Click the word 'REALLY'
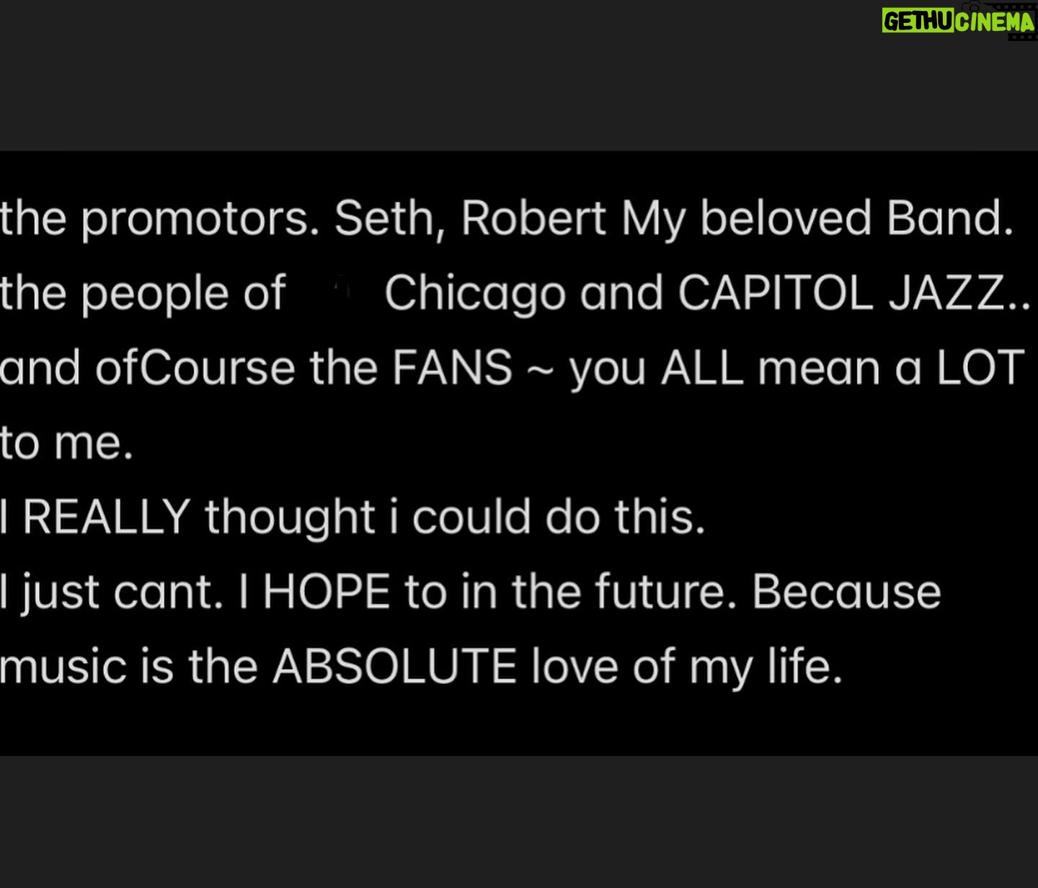This screenshot has width=1038, height=888. point(107,518)
